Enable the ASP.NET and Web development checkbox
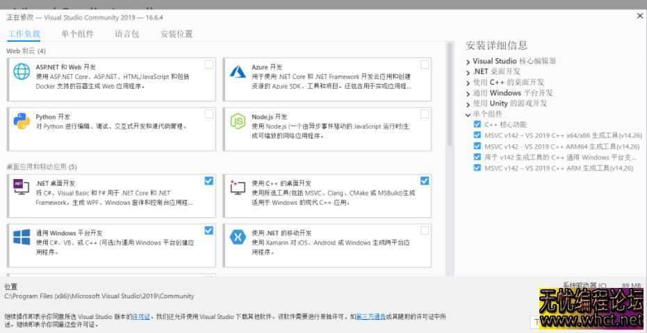Viewport: 647px width, 333px height. [209, 65]
